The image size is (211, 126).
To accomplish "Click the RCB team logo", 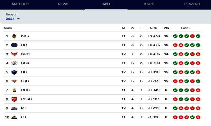I will coord(14,90).
